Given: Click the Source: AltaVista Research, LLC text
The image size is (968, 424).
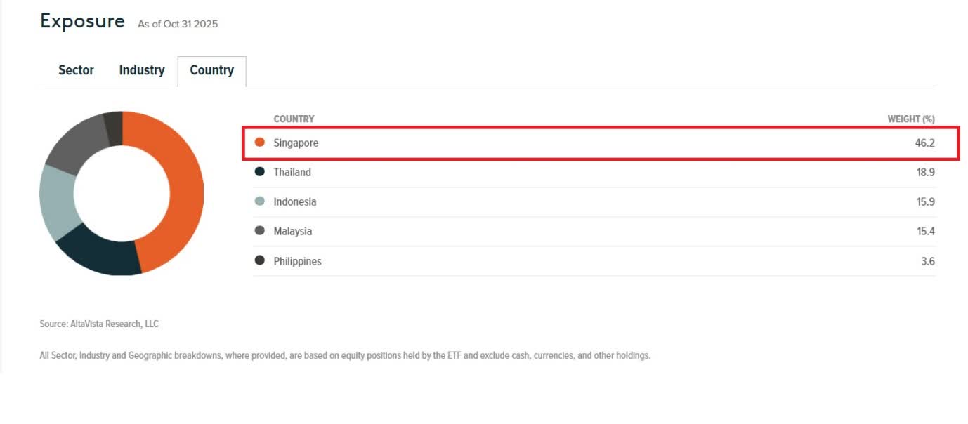Looking at the screenshot, I should coord(99,324).
